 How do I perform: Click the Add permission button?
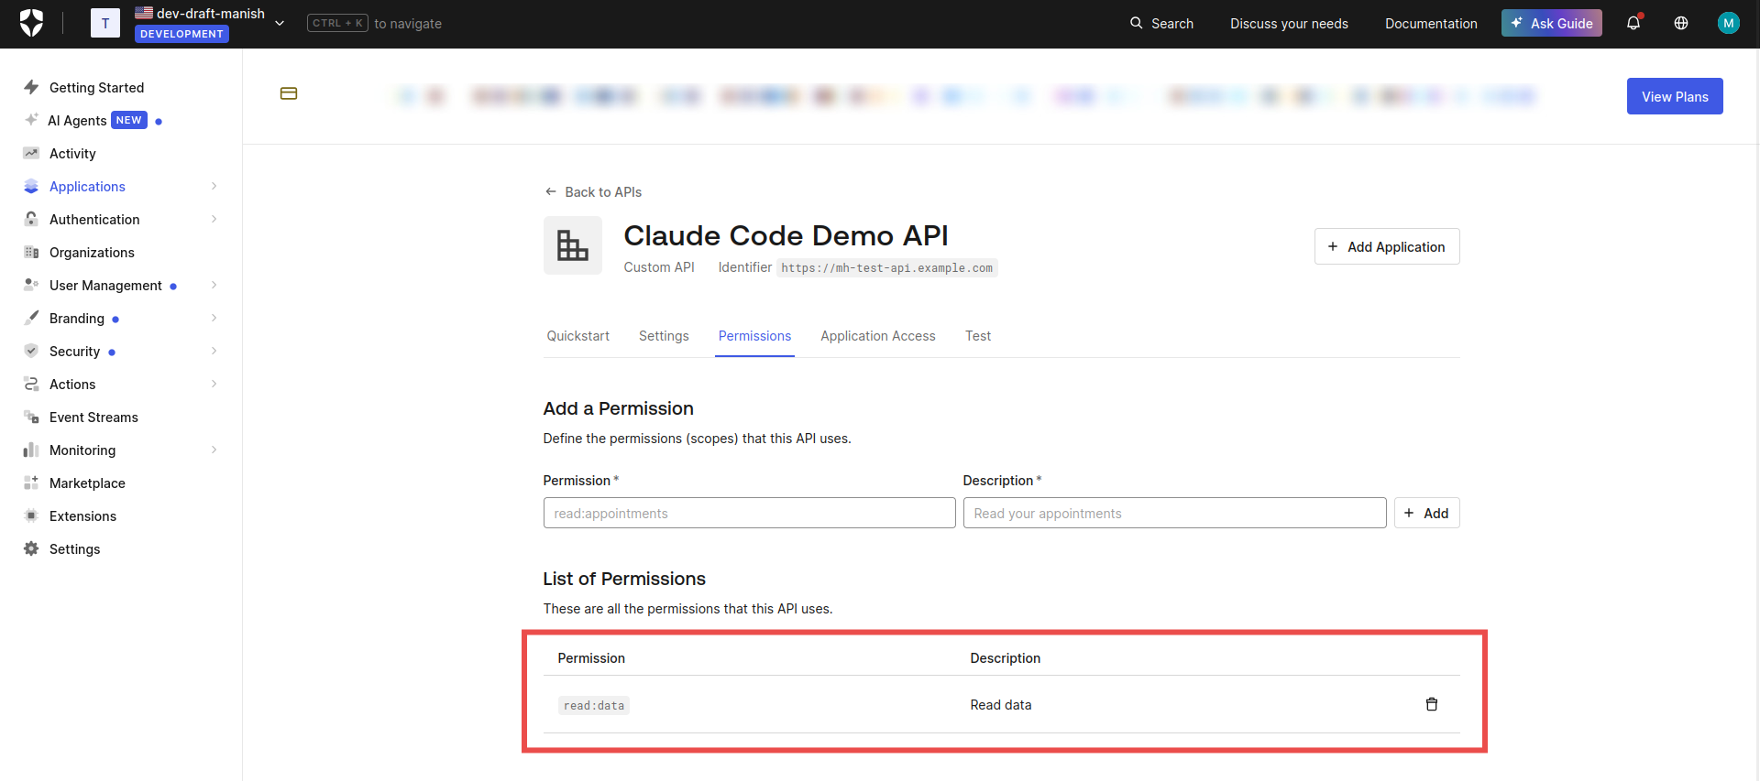point(1426,513)
